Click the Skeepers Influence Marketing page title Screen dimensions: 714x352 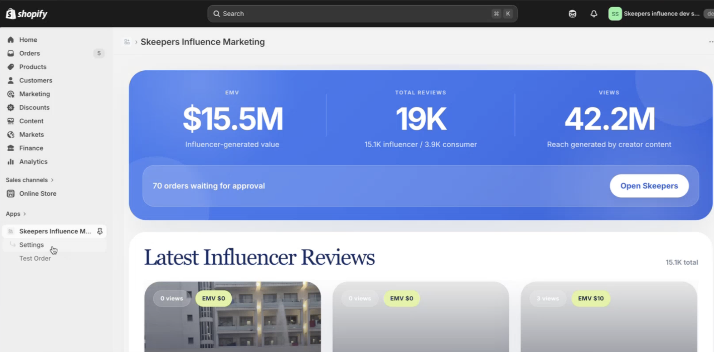point(203,42)
